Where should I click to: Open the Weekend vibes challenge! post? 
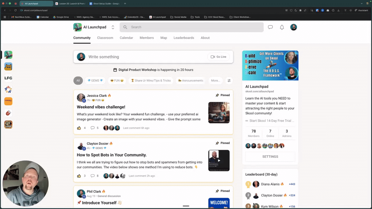(x=101, y=107)
